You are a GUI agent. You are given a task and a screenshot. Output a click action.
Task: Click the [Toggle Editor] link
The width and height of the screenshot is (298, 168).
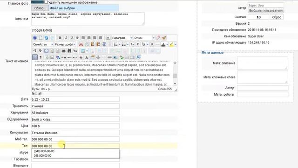coord(42,30)
